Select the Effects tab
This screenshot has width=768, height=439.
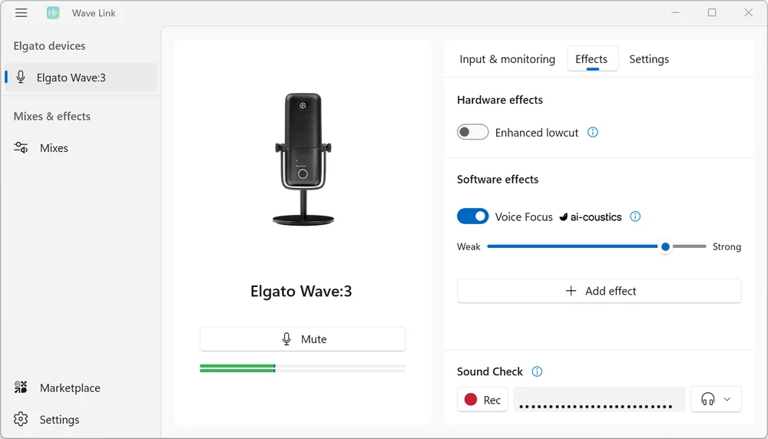pos(591,59)
